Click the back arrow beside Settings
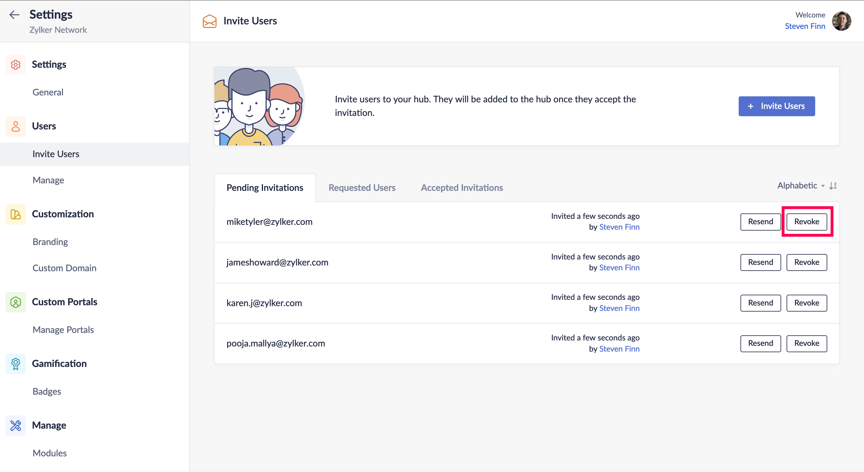Image resolution: width=864 pixels, height=472 pixels. [14, 15]
